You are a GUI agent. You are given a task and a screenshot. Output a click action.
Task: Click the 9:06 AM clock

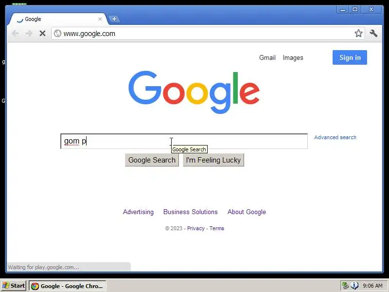[x=372, y=286]
